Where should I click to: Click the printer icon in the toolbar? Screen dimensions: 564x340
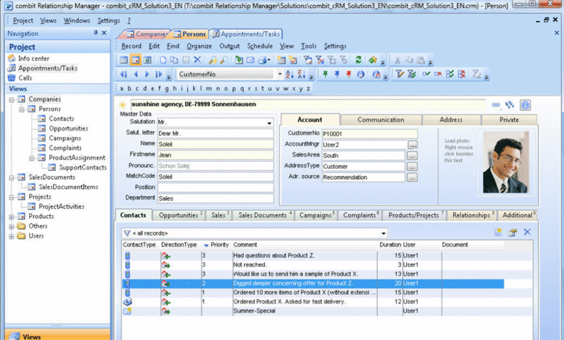click(263, 60)
